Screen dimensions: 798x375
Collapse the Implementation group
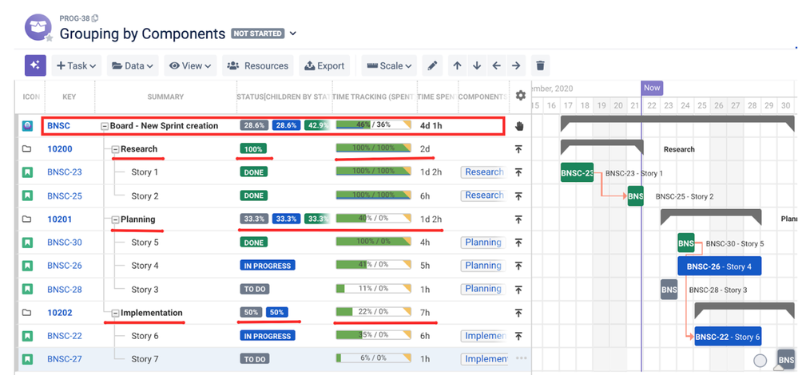click(115, 313)
